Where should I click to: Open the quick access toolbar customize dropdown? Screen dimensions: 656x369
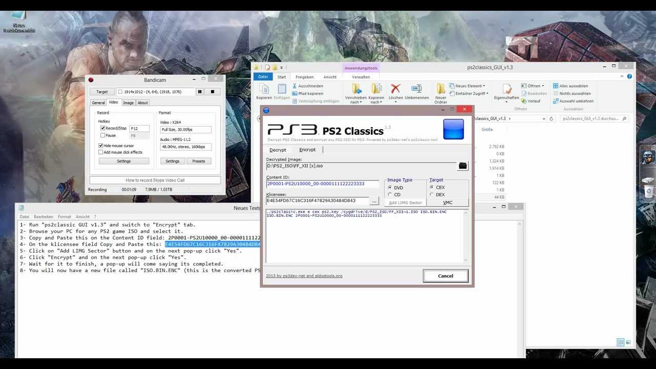(x=281, y=68)
